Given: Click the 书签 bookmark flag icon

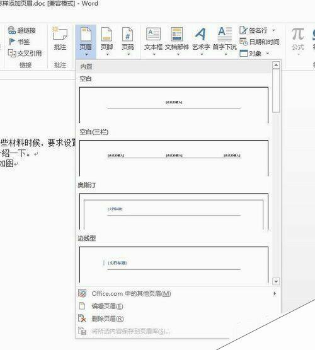Looking at the screenshot, I should (12, 42).
